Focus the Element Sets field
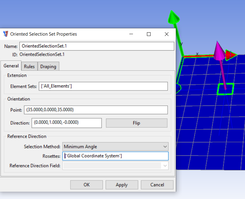245x199 pixels. [x=103, y=86]
